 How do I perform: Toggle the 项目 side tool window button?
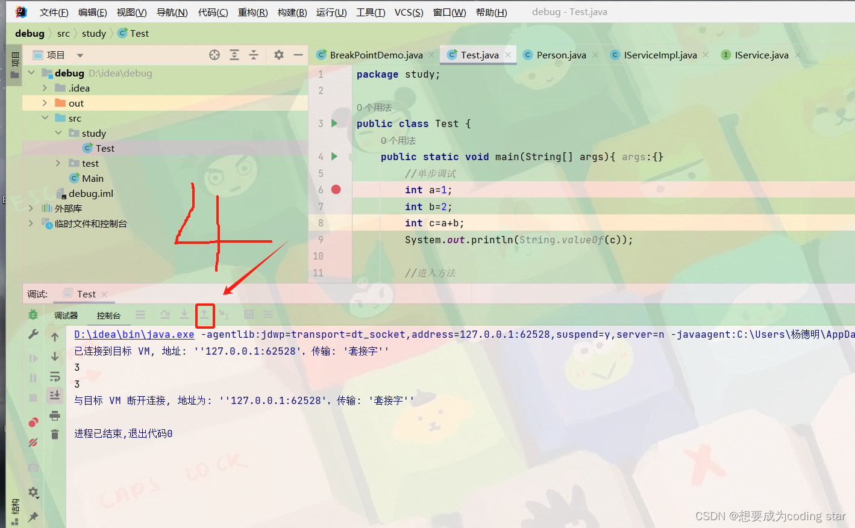coord(14,66)
